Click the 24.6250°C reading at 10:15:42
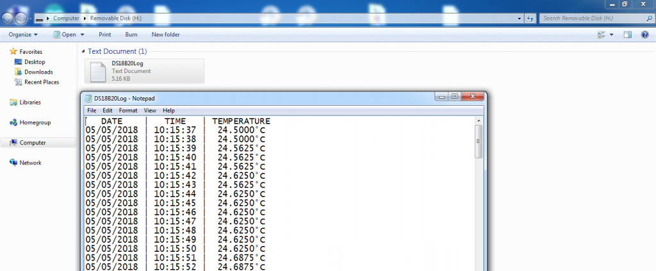Image resolution: width=656 pixels, height=271 pixels. 242,176
